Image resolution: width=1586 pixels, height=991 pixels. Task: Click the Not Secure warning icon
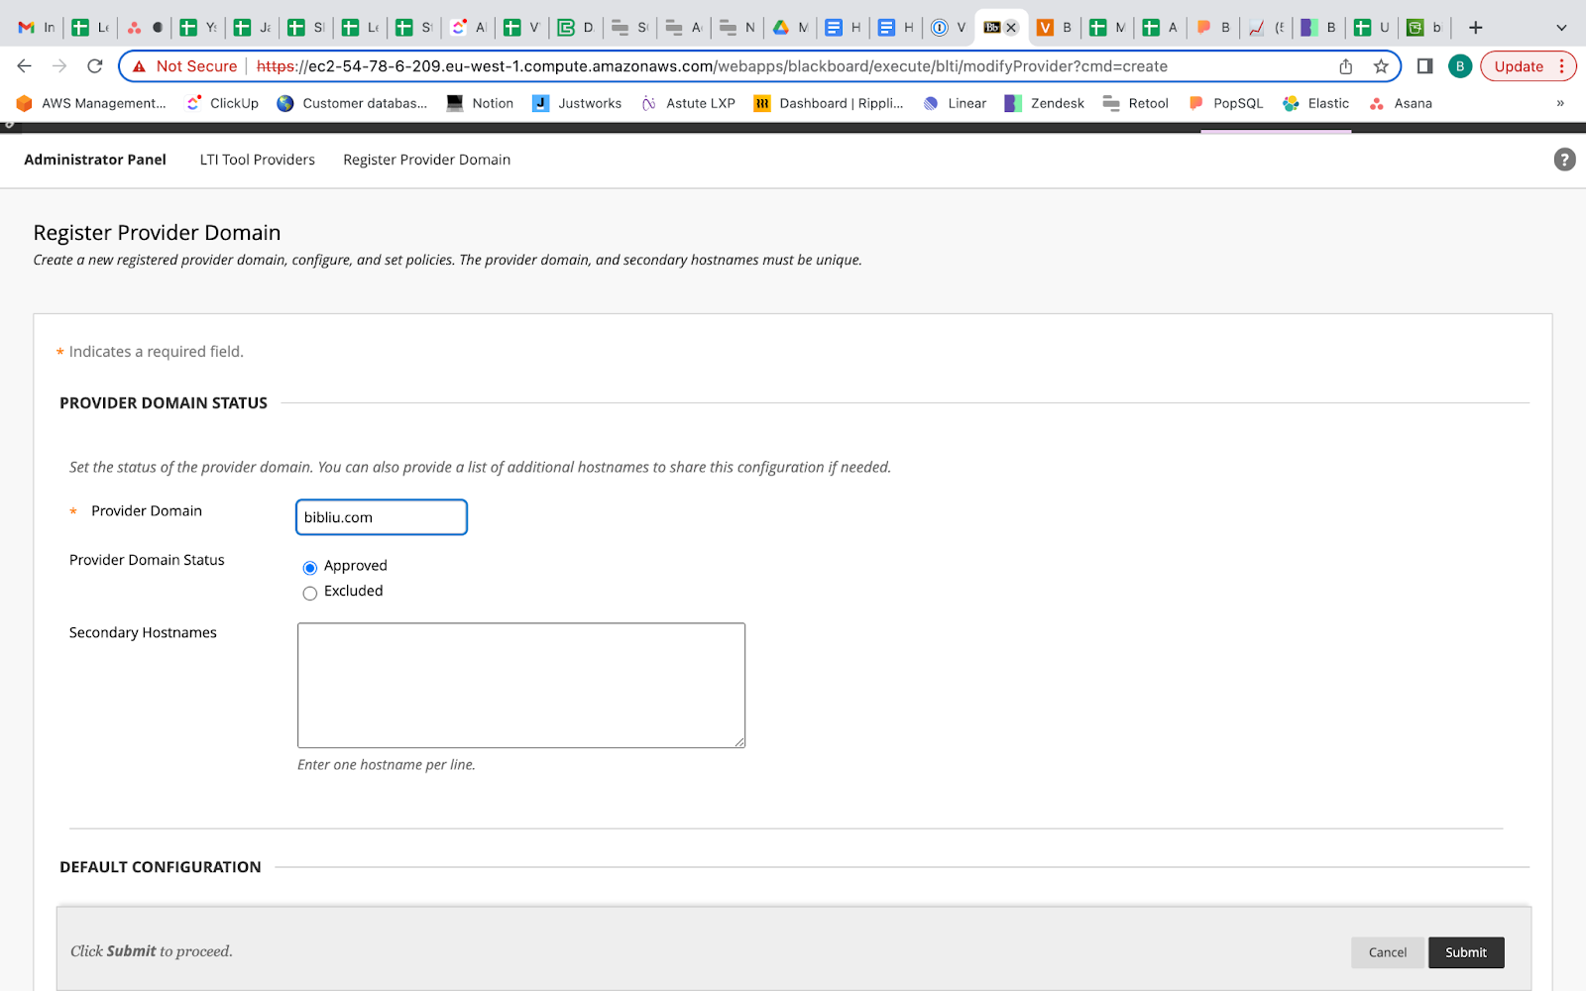[x=140, y=66]
